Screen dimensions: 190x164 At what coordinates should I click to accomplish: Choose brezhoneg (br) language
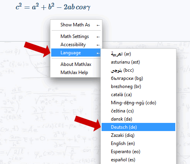pyautogui.click(x=138, y=86)
